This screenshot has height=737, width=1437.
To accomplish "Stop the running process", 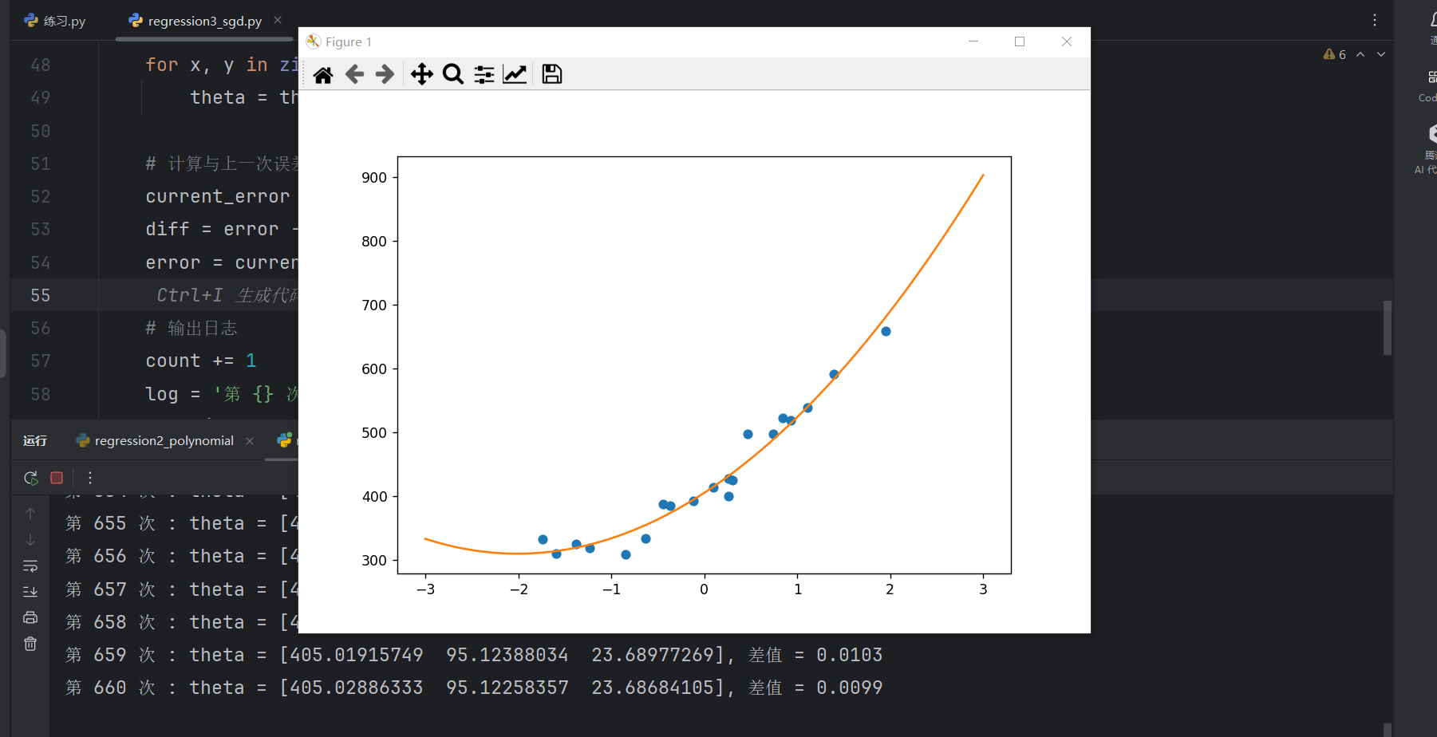I will point(57,478).
